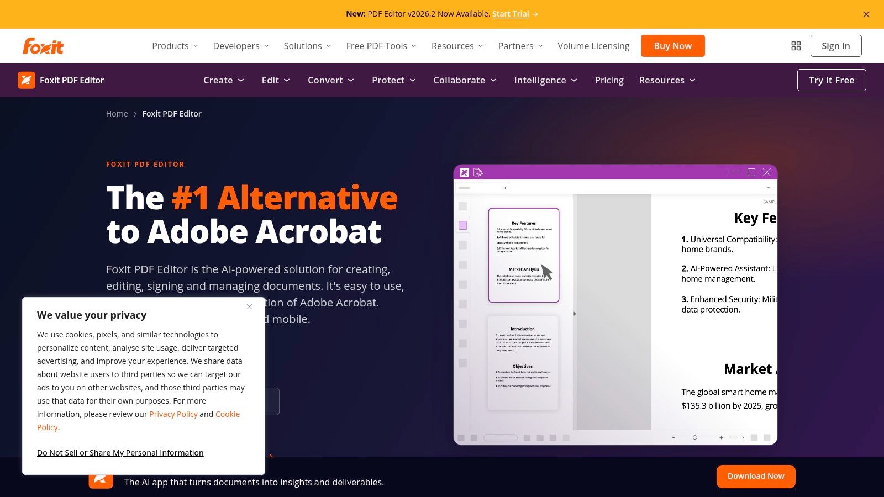
Task: Follow the Start Trial link
Action: [x=511, y=14]
